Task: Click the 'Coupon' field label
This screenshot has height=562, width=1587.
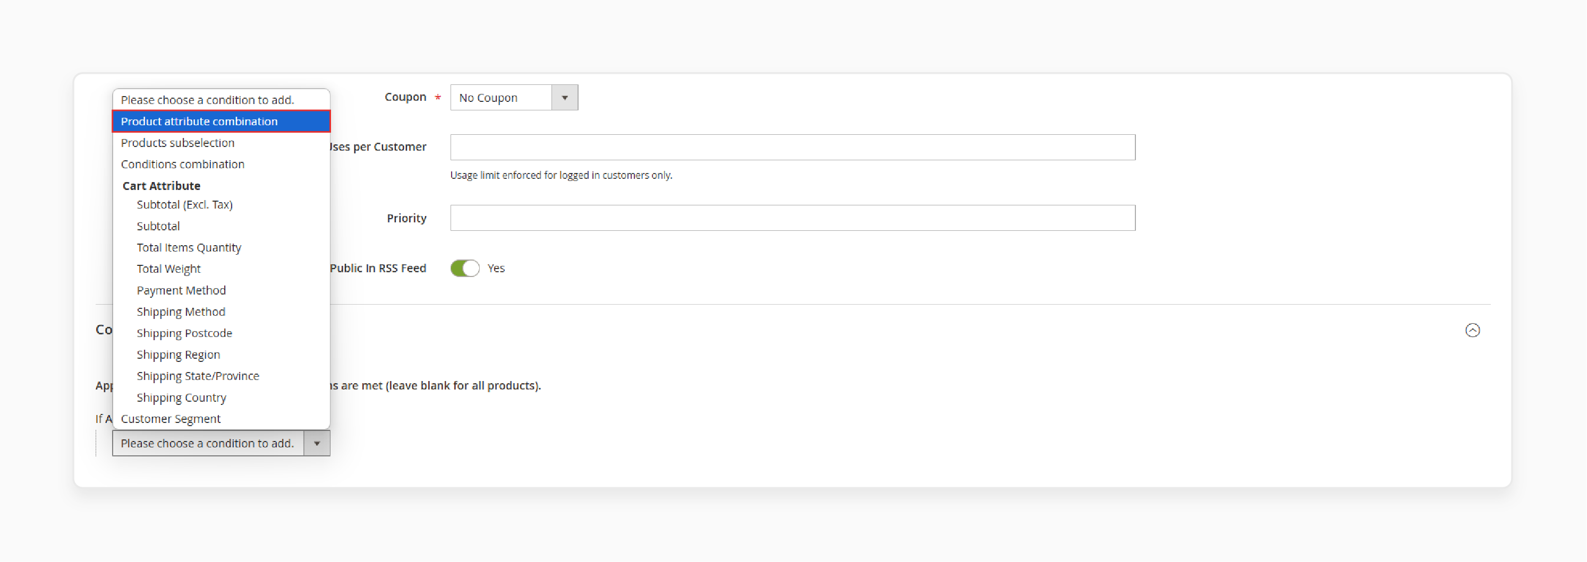Action: tap(405, 97)
